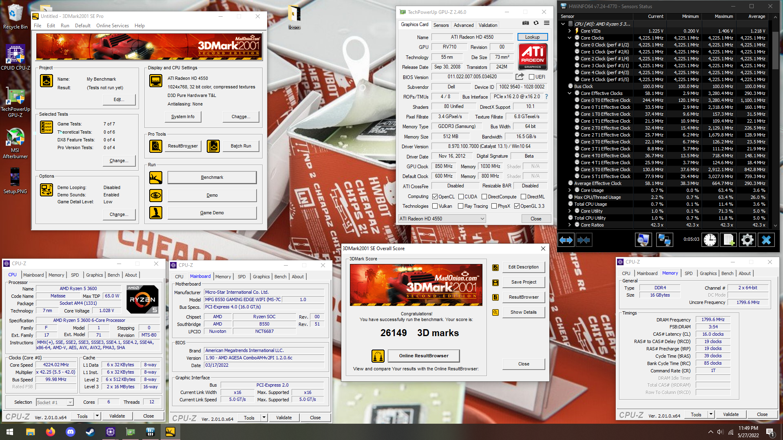Click the HWiNFO expand columns arrows icon
The width and height of the screenshot is (783, 440).
[566, 240]
